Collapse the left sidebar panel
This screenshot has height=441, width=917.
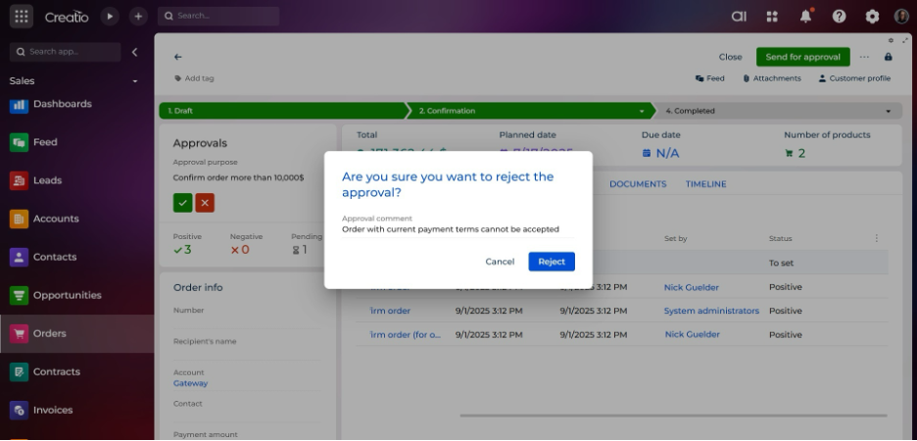[135, 52]
